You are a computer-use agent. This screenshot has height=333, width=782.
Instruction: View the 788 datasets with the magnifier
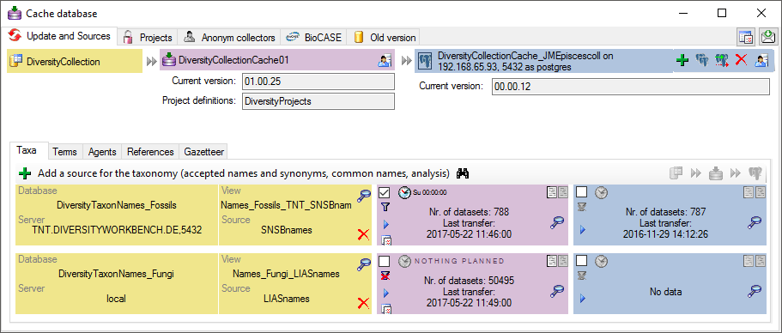pyautogui.click(x=556, y=222)
